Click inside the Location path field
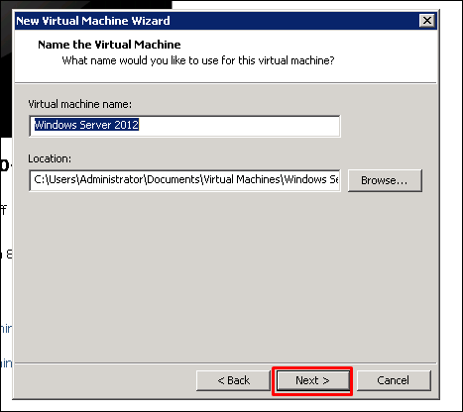The height and width of the screenshot is (412, 463). tap(184, 180)
